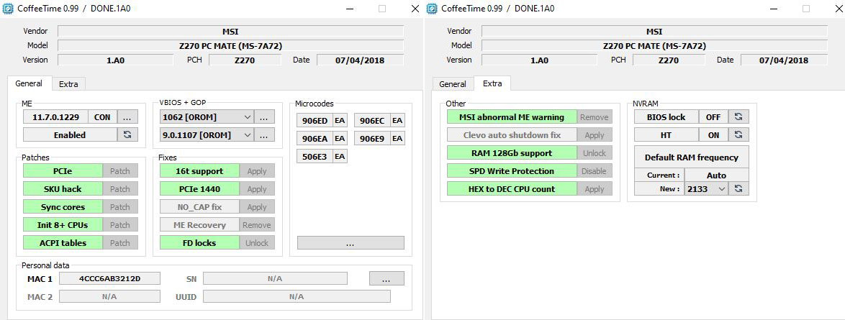
Task: Click Apply for HEX to DEC CPU count
Action: pyautogui.click(x=595, y=189)
